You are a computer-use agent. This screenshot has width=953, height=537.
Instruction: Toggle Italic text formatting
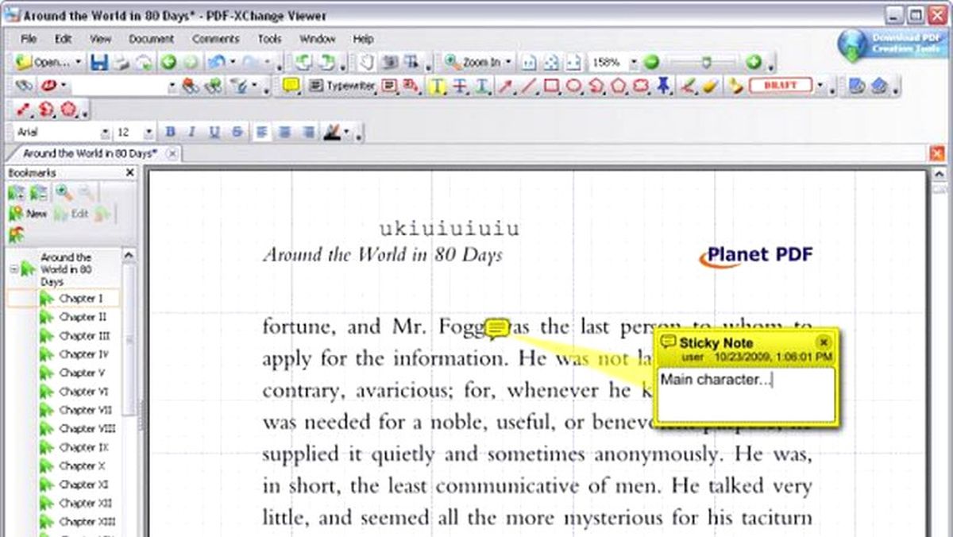pos(191,132)
